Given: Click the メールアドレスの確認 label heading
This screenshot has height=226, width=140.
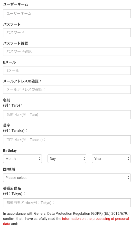Looking at the screenshot, I should (22, 81).
